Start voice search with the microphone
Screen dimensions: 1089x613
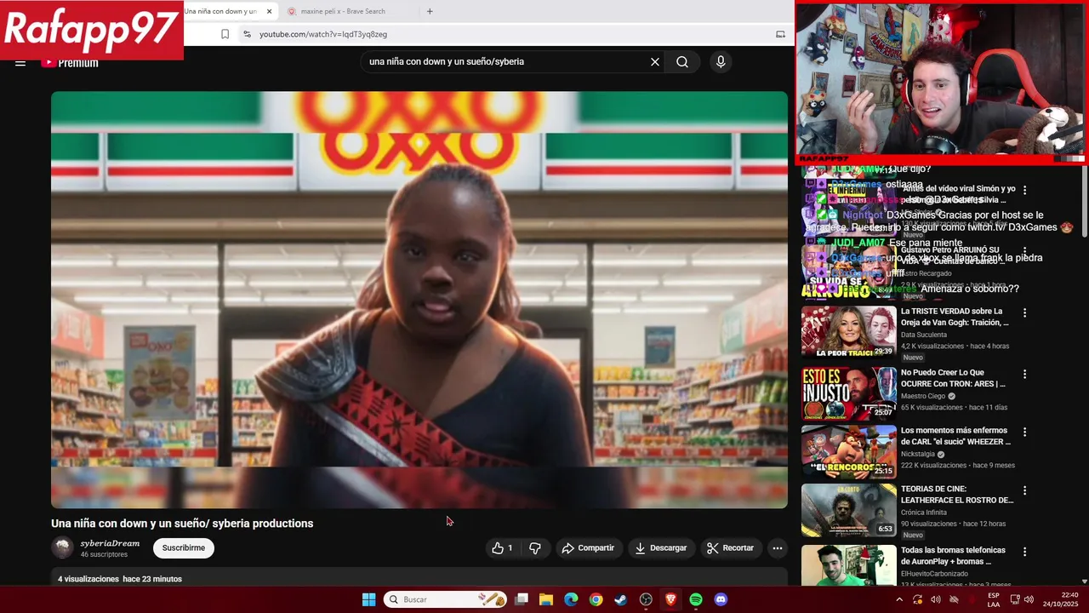click(721, 62)
